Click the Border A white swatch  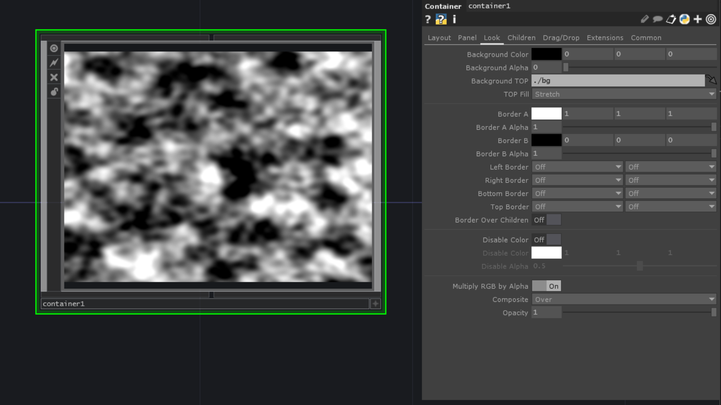coord(546,114)
